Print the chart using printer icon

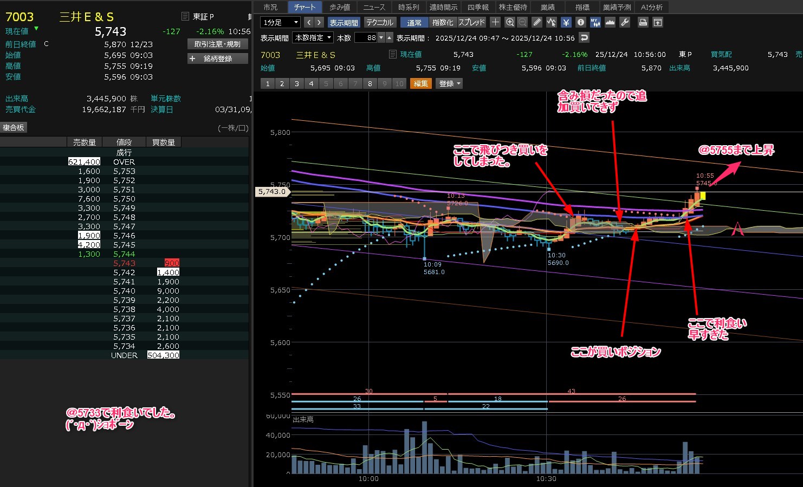643,22
